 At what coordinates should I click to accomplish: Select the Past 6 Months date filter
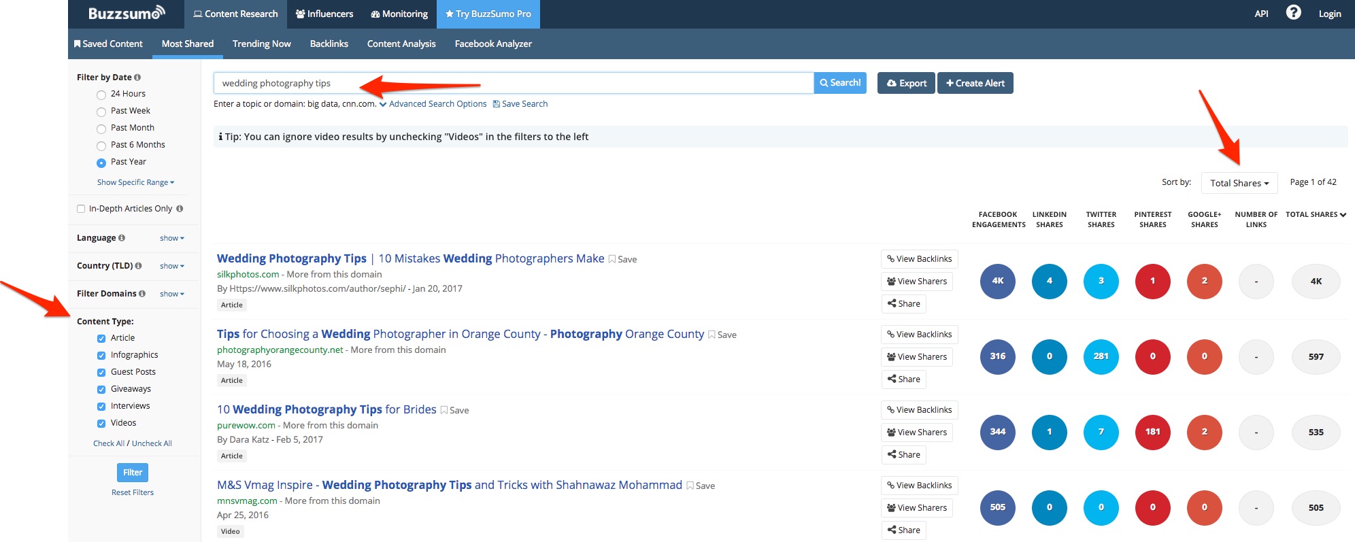(101, 146)
